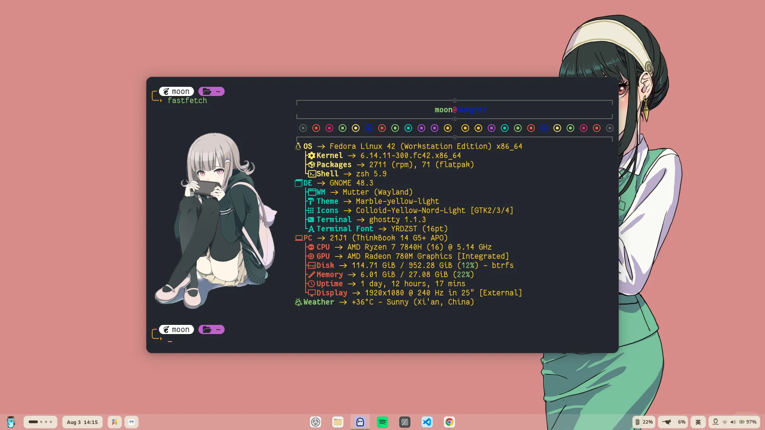765x430 pixels.
Task: Launch Spotify from the dock
Action: (x=382, y=422)
